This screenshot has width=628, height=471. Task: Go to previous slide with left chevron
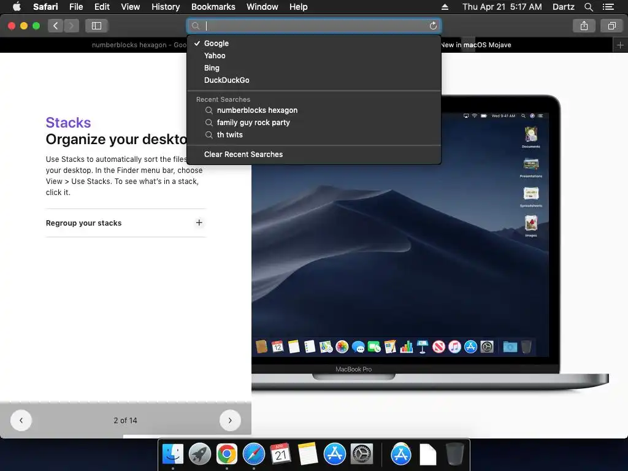coord(21,420)
